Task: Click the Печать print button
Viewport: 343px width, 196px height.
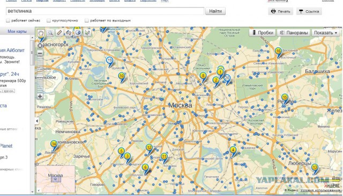Action: coord(281,11)
